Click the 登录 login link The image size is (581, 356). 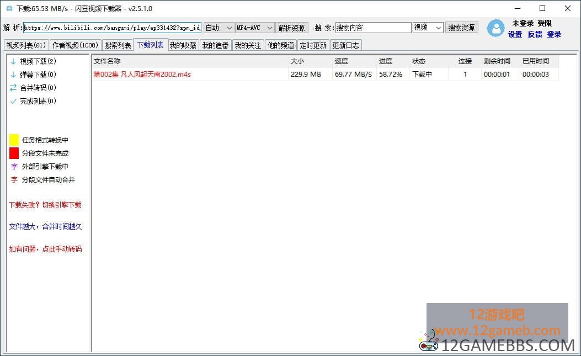pos(555,34)
